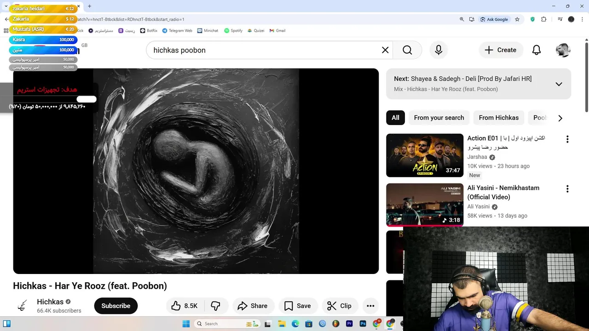Image resolution: width=589 pixels, height=331 pixels.
Task: Open YouTube notifications bell
Action: [x=537, y=50]
